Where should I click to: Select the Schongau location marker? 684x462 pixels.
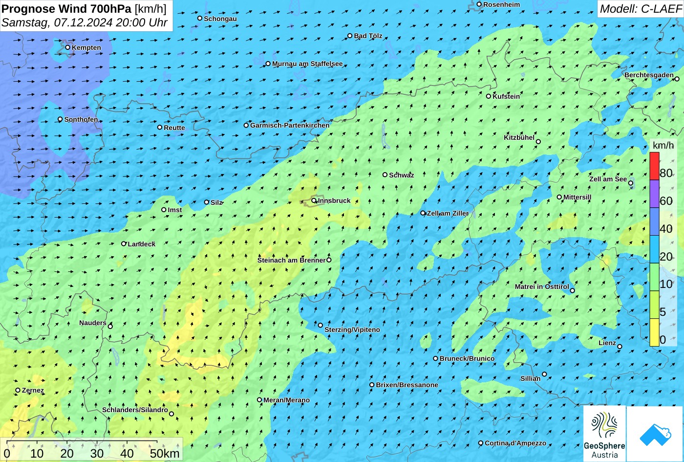(x=200, y=19)
